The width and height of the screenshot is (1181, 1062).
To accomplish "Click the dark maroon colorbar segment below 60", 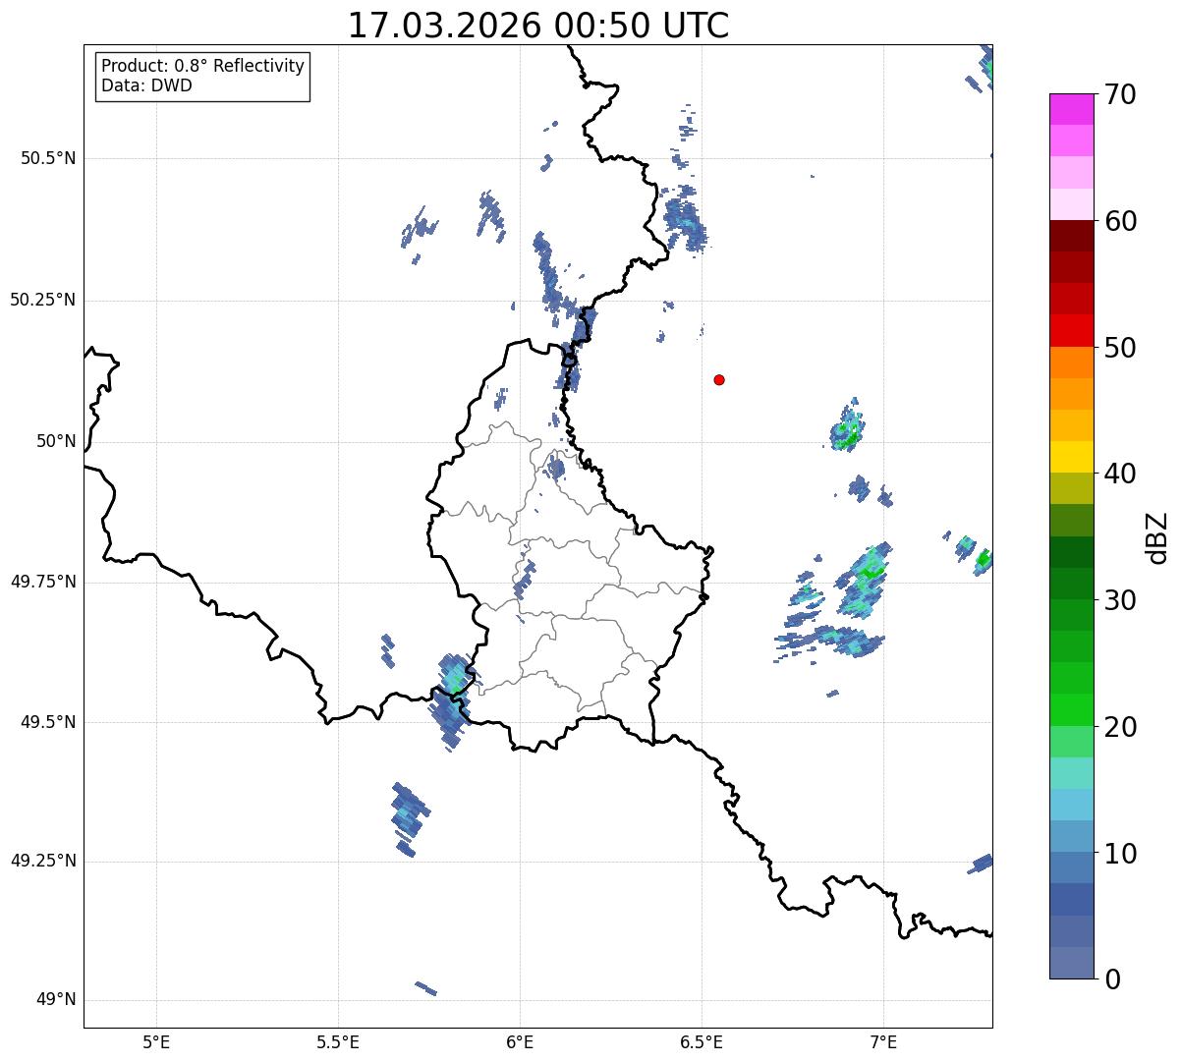I will point(1071,236).
